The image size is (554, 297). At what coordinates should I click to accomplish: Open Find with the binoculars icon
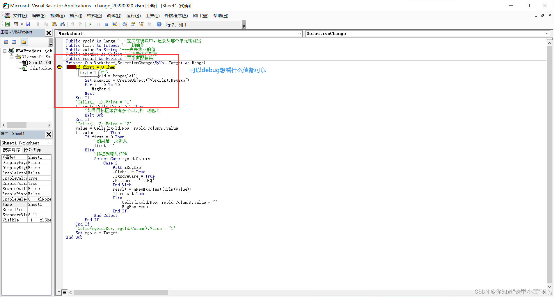62,24
